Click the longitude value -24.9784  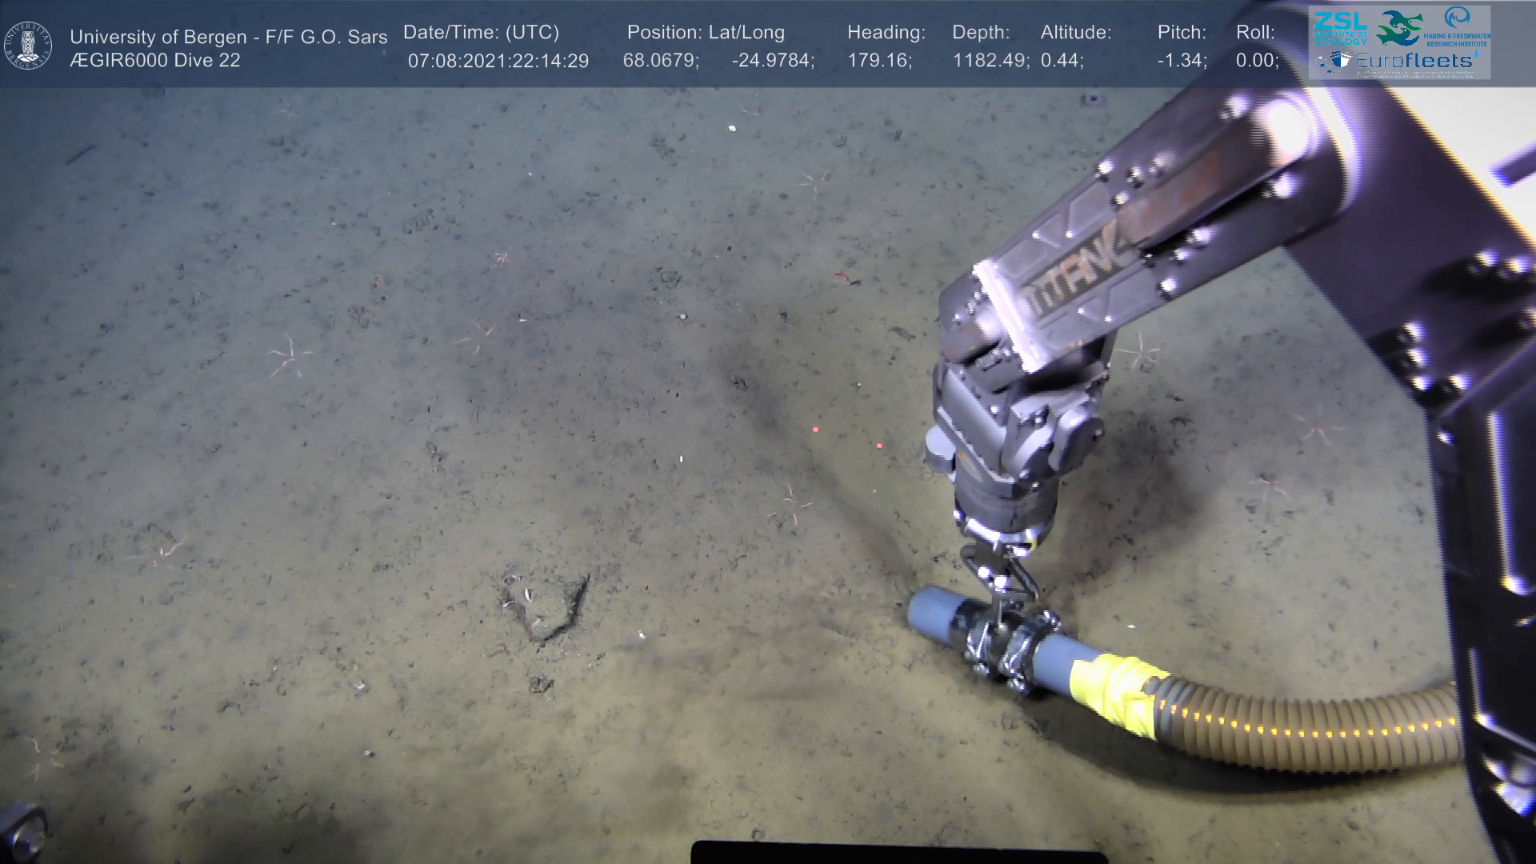772,61
